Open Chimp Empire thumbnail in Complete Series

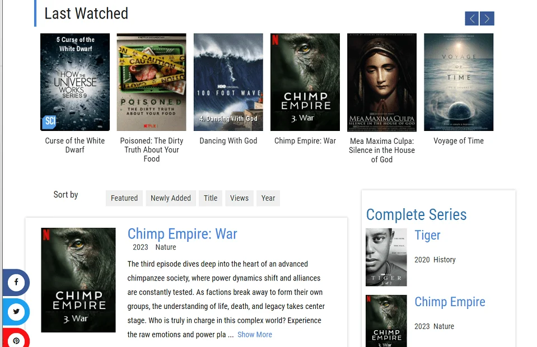tap(386, 321)
